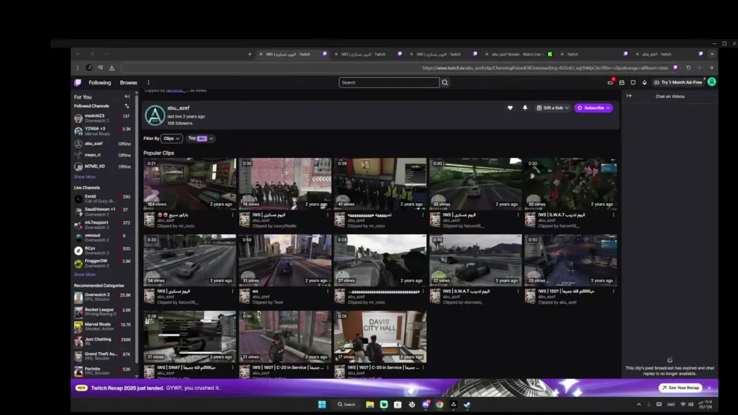This screenshot has height=415, width=738.
Task: Switch to the browser tab titled Twitch
Action: point(594,54)
